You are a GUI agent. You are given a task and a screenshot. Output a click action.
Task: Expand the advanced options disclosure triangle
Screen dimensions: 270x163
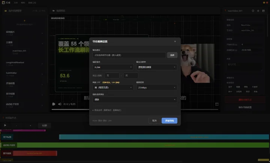[93, 110]
